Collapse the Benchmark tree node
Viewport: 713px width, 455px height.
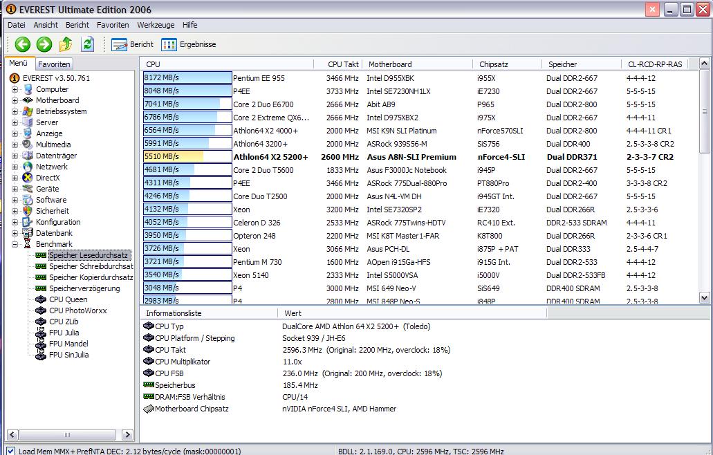click(15, 244)
